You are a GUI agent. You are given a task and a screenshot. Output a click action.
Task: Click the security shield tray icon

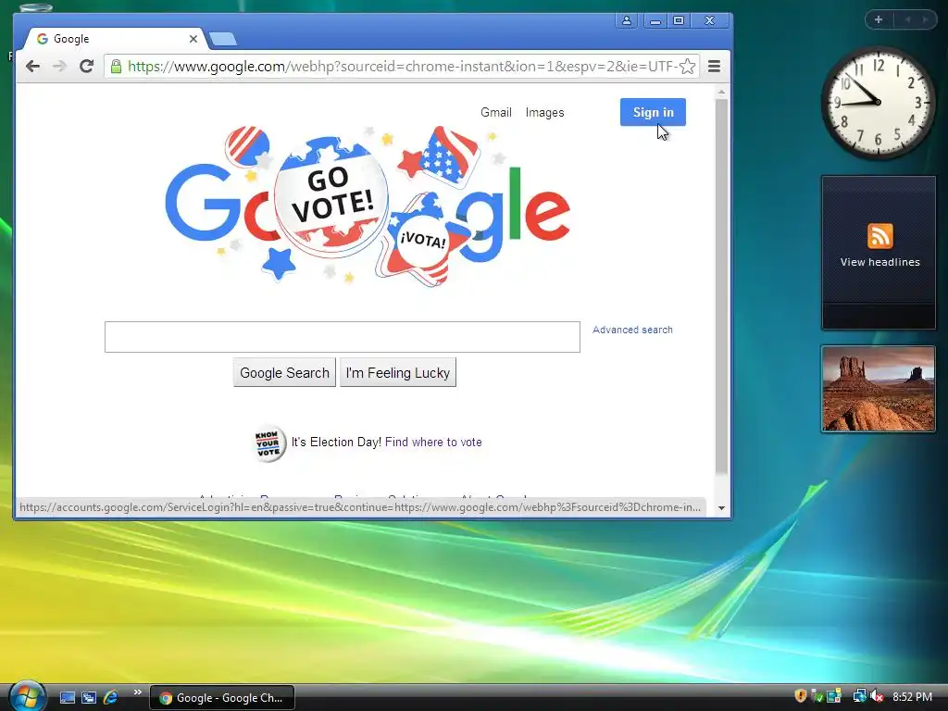pos(801,696)
